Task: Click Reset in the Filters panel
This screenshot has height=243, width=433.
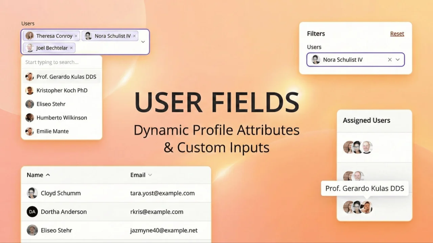Action: click(x=397, y=34)
